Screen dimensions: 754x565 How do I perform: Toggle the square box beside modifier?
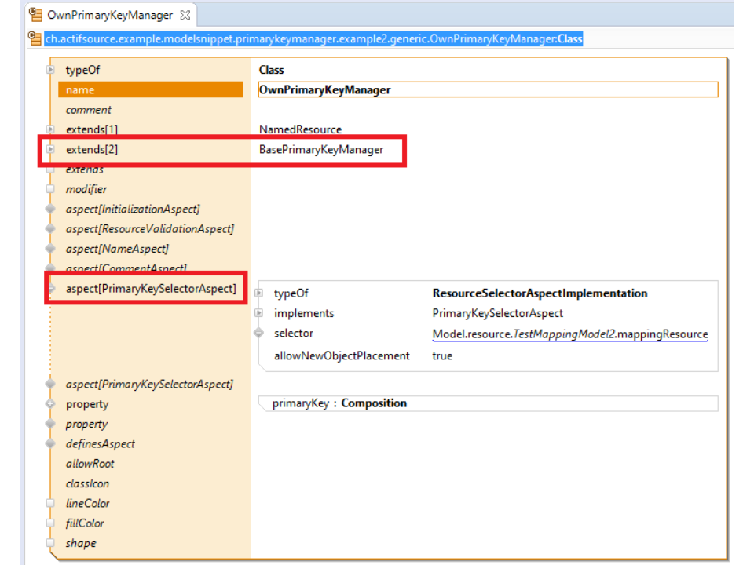[x=50, y=189]
